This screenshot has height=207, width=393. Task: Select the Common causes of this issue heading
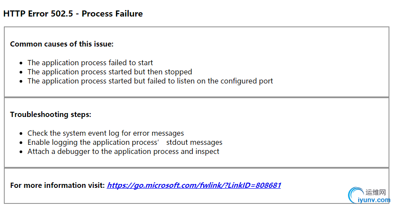62,44
